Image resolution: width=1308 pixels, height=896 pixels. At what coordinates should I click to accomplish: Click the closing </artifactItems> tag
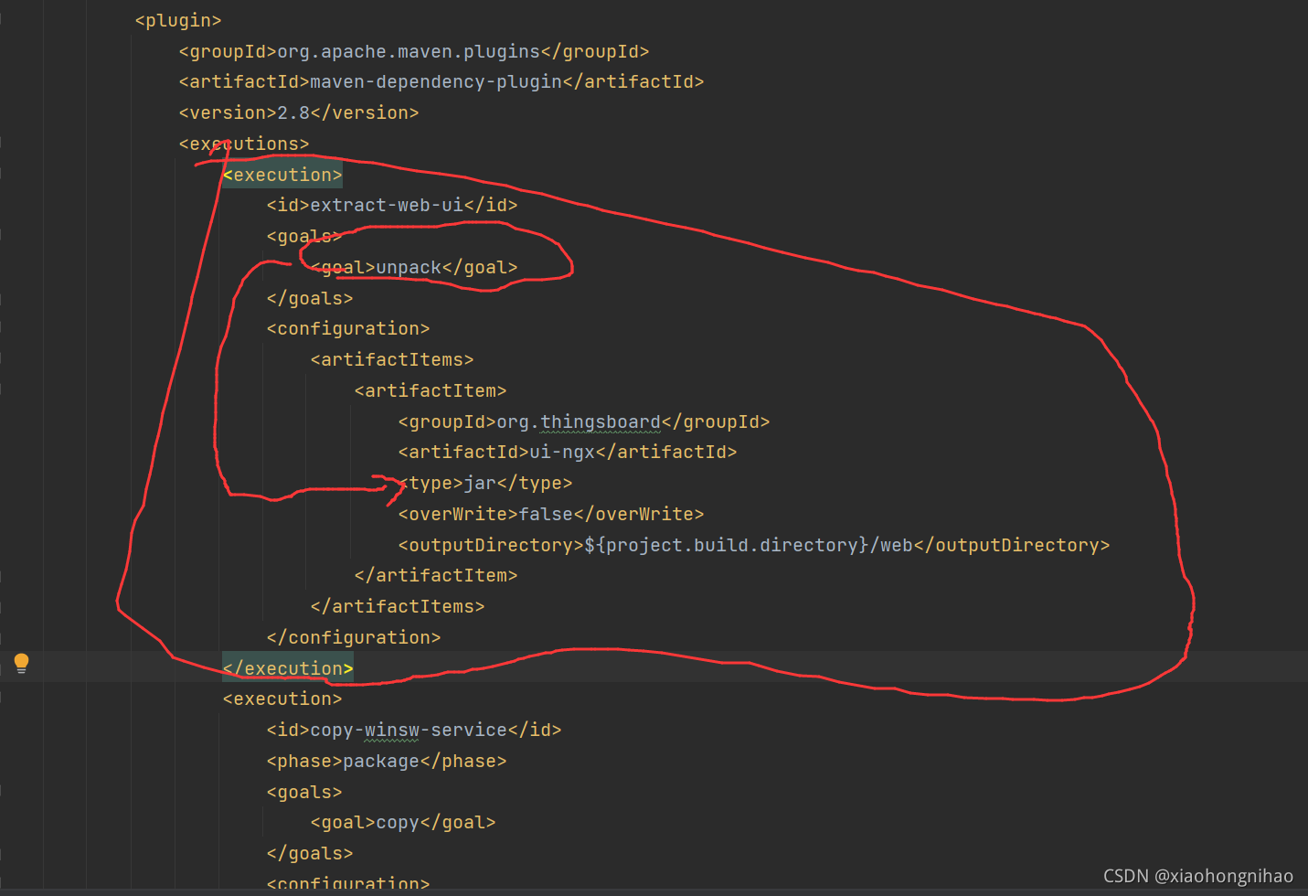pos(398,606)
